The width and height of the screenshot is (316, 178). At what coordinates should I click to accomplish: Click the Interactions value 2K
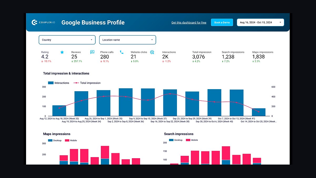point(165,57)
